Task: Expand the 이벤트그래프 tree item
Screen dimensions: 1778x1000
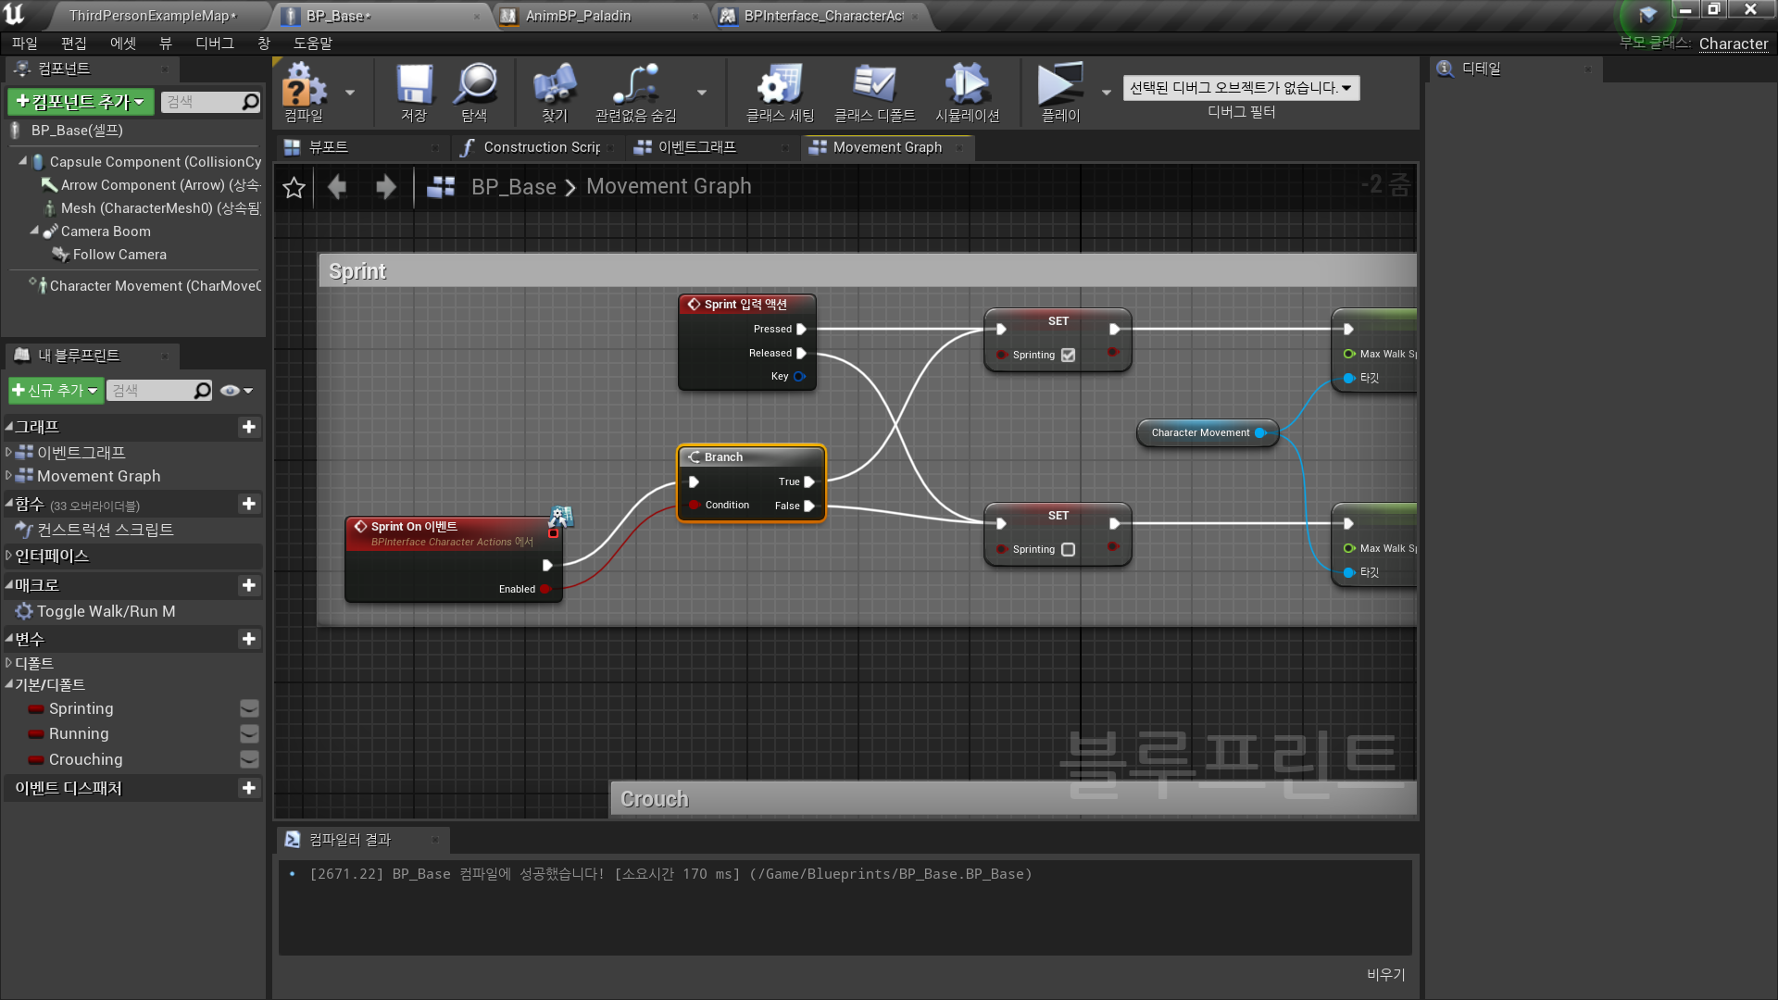Action: (x=8, y=453)
